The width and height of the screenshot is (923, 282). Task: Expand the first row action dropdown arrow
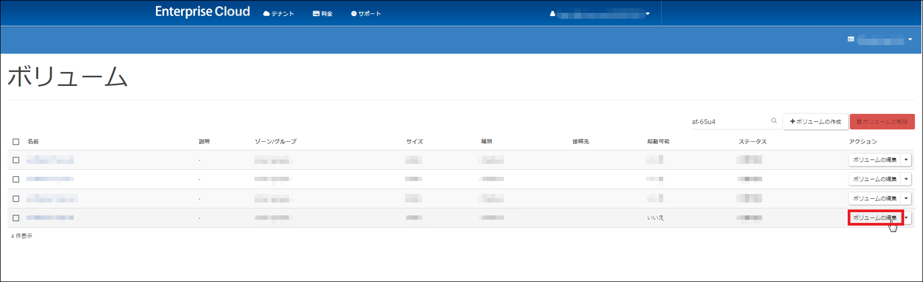pyautogui.click(x=906, y=160)
